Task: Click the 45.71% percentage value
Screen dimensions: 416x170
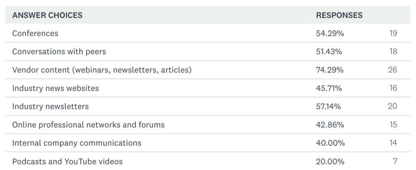Action: 329,88
